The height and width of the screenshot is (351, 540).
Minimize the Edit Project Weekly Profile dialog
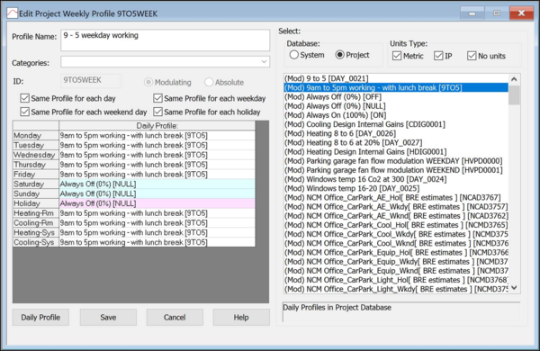click(x=472, y=13)
